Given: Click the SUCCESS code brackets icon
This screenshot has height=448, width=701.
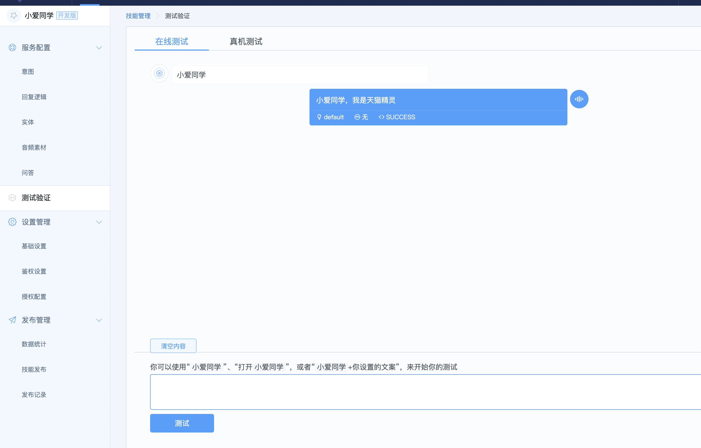Looking at the screenshot, I should (381, 117).
